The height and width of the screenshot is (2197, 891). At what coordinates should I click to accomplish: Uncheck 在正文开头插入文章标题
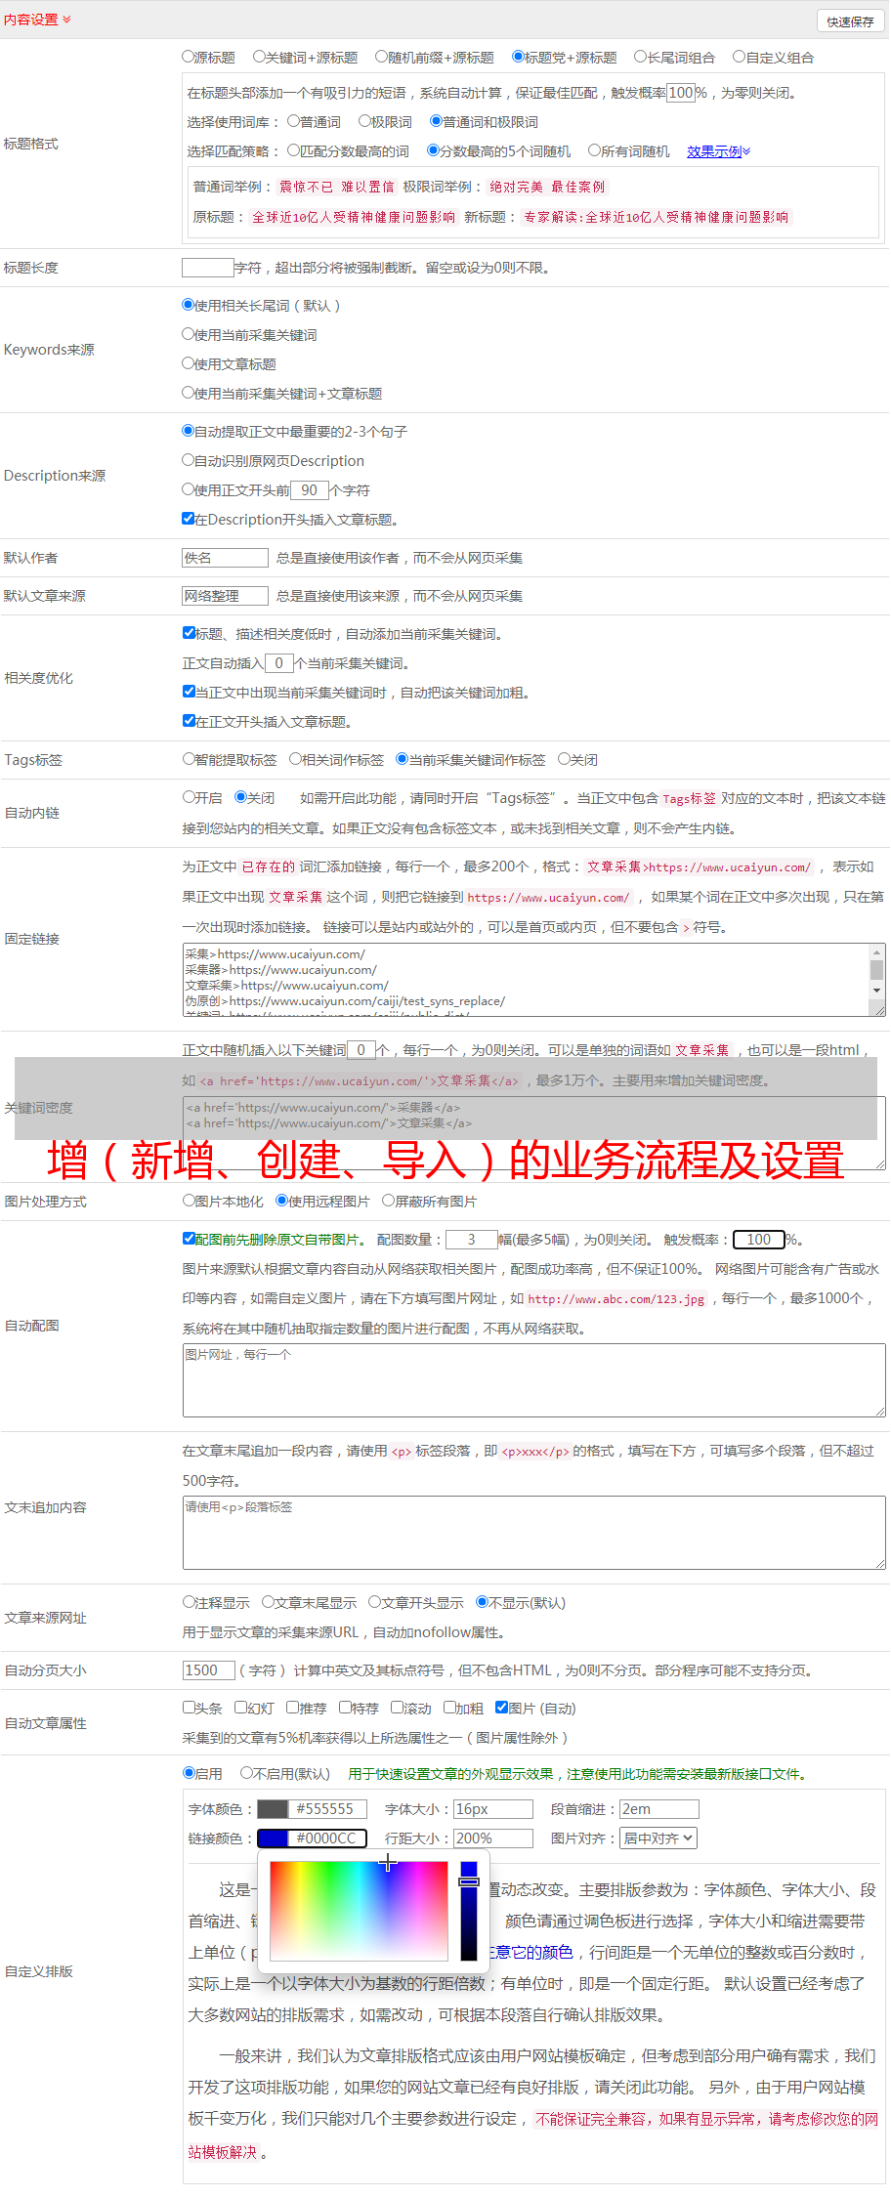tap(190, 721)
